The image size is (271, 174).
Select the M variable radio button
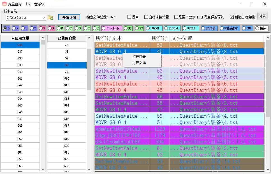coord(60,28)
